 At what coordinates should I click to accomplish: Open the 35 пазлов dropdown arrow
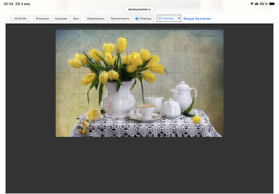tap(179, 19)
